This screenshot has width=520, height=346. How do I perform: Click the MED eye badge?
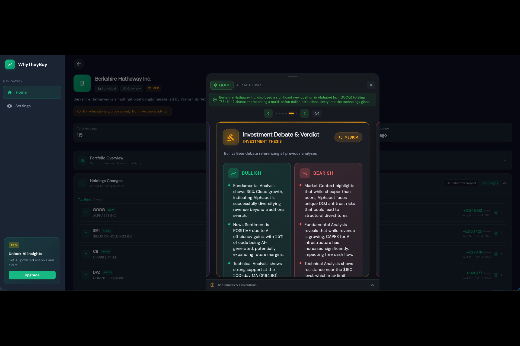(x=154, y=88)
